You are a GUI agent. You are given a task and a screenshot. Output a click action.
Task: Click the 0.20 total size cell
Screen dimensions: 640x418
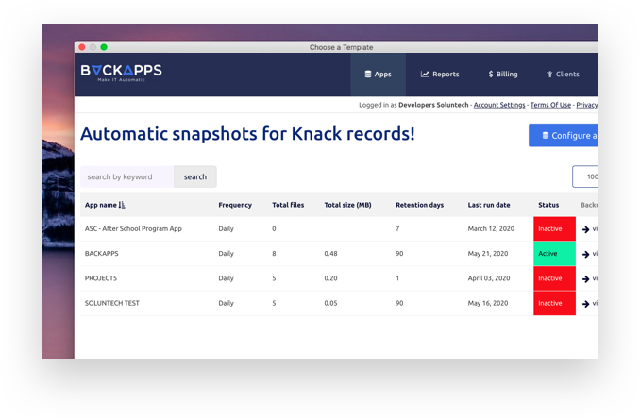[330, 278]
